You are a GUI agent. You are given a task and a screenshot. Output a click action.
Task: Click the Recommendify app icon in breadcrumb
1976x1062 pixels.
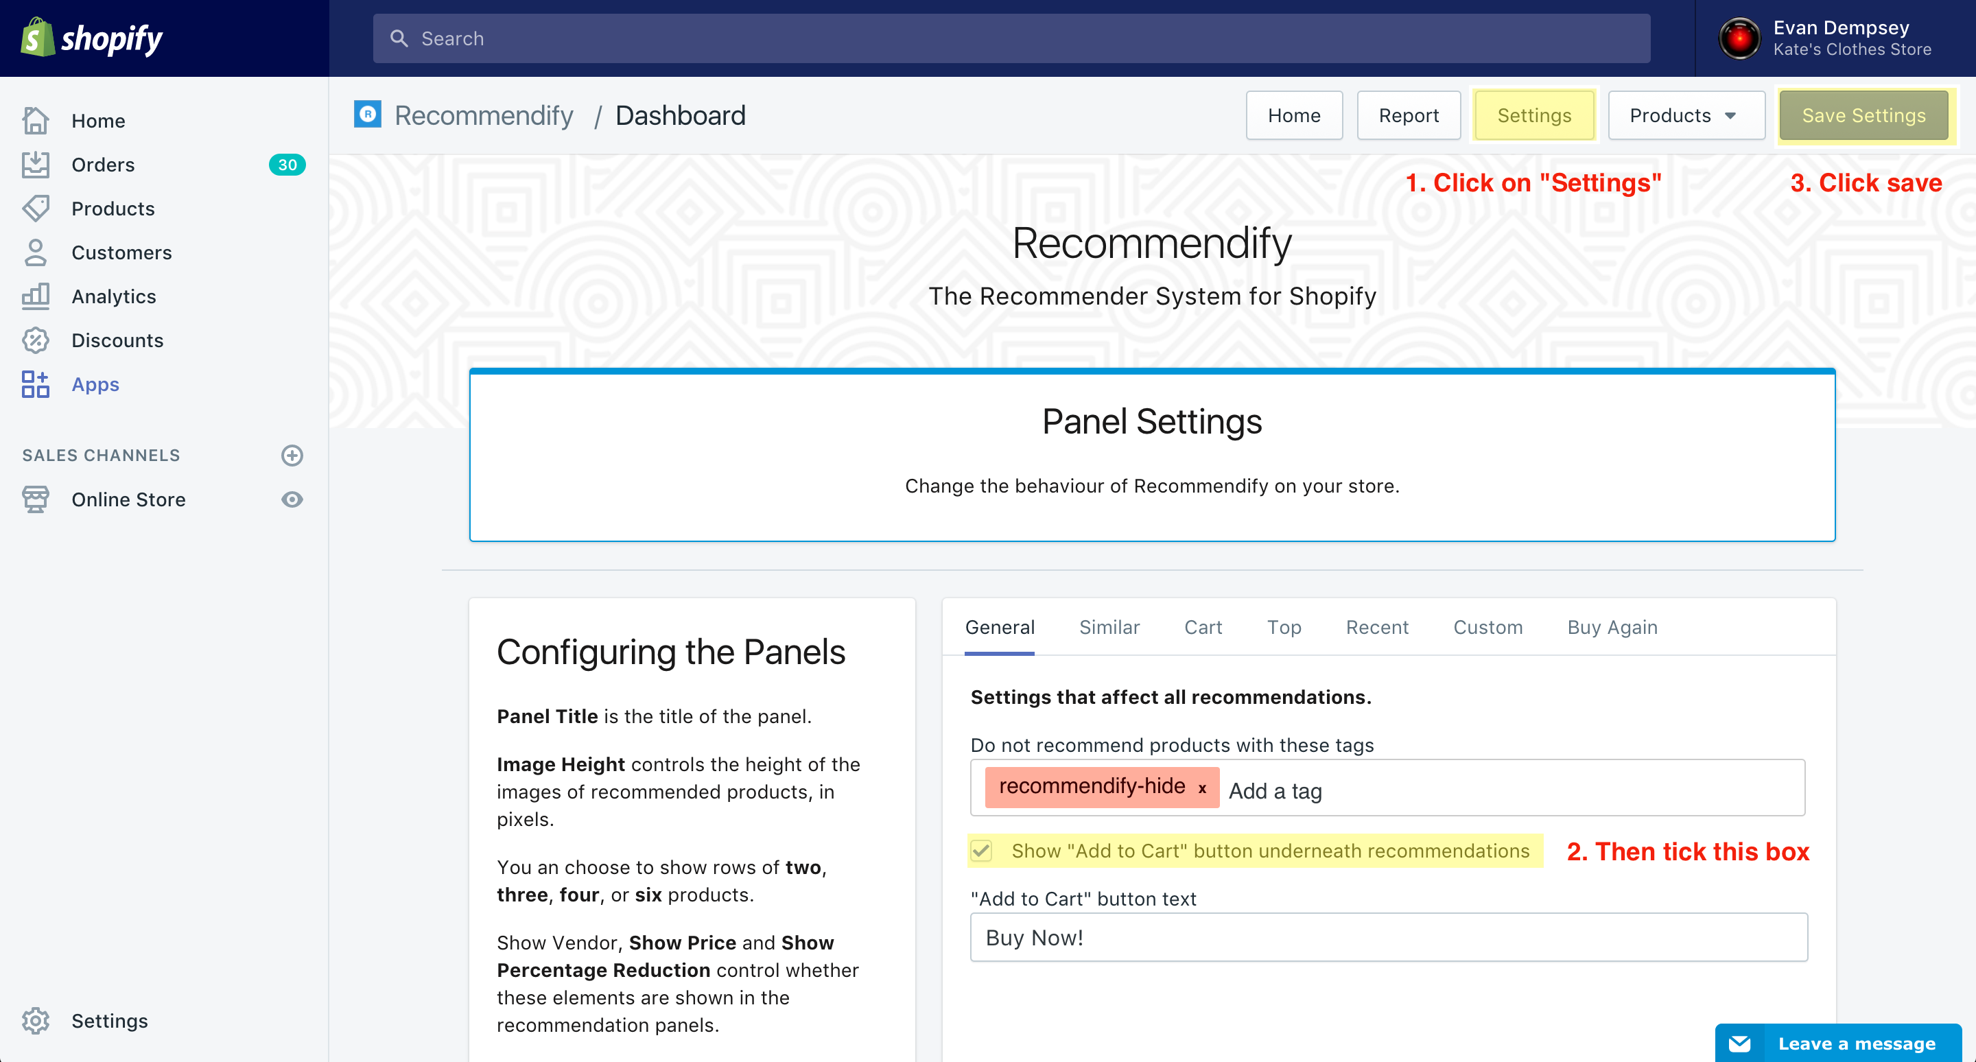tap(368, 115)
